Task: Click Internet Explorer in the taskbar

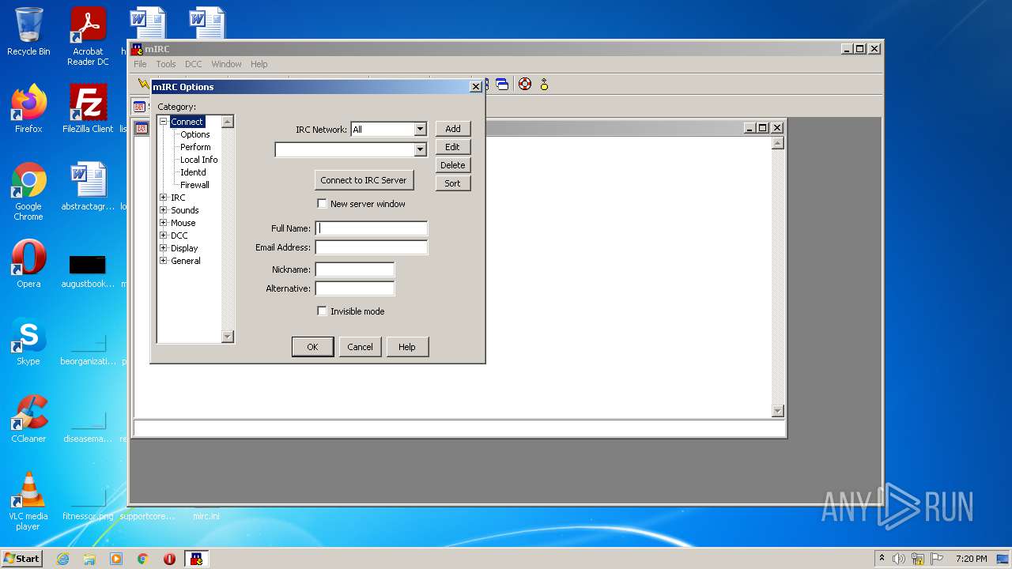Action: (x=62, y=559)
